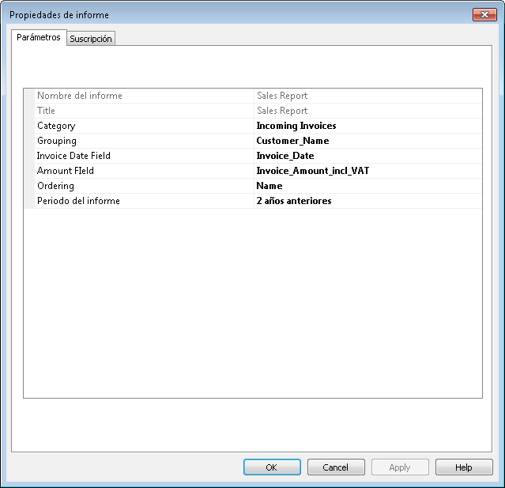Viewport: 505px width, 488px height.
Task: Confirm with the OK button
Action: pyautogui.click(x=272, y=467)
